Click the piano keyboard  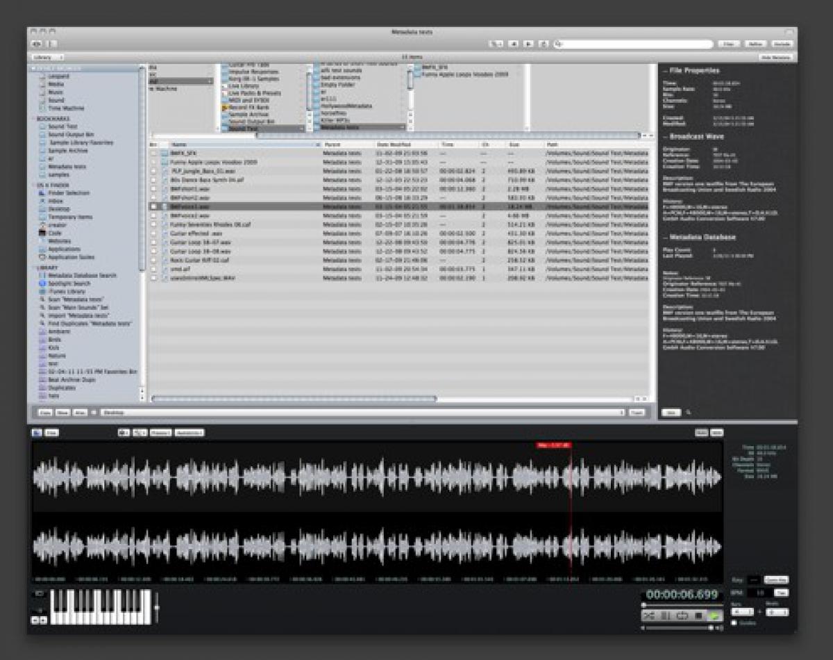101,607
